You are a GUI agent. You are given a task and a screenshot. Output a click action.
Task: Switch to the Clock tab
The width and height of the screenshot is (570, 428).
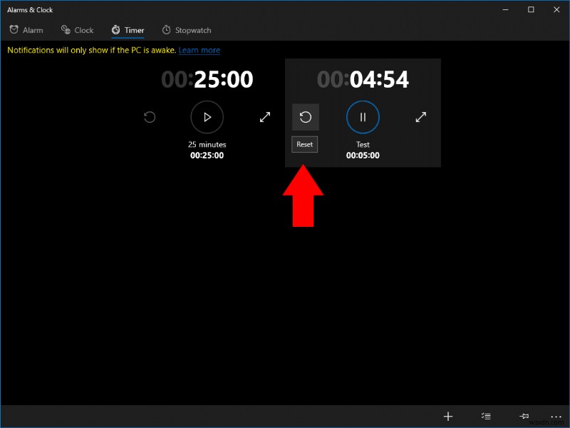pos(77,30)
